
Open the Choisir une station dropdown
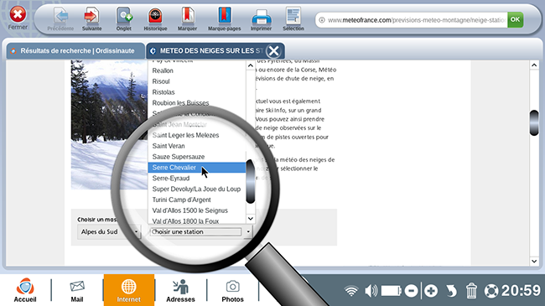click(x=201, y=232)
